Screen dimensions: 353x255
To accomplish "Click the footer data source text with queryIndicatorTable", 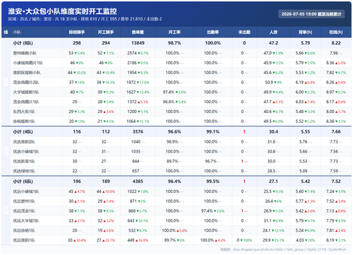I will click(x=283, y=249).
